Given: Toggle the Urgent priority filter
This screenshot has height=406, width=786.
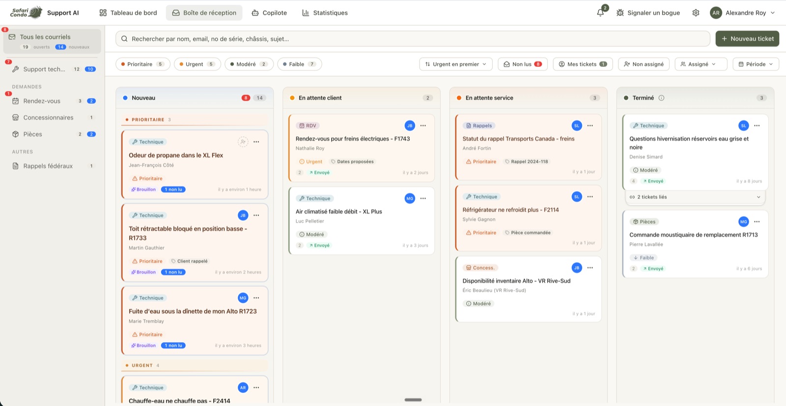Looking at the screenshot, I should coord(197,64).
